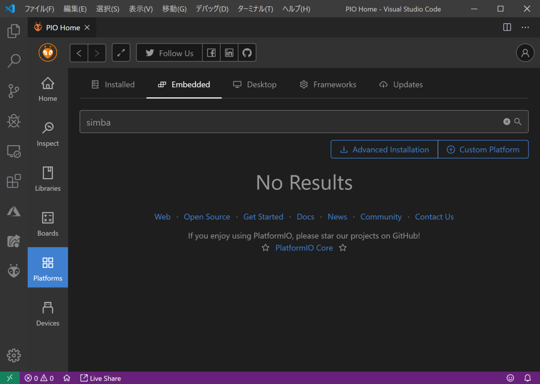
Task: Open the Extensions view in activity bar
Action: 13,181
